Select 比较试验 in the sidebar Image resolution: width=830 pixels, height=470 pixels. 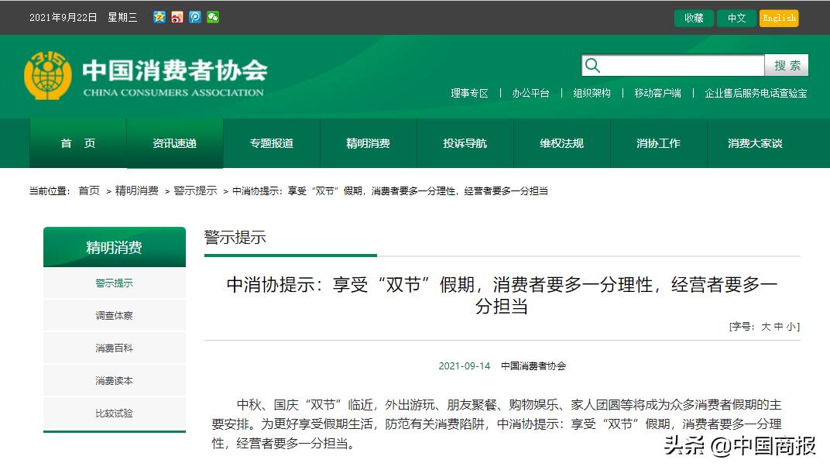coord(114,413)
